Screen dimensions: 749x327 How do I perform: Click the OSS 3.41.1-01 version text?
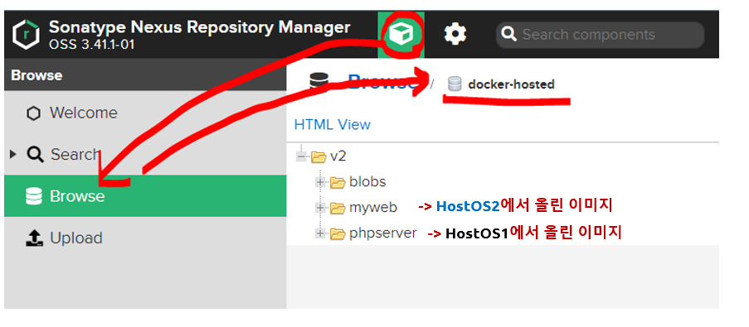tap(91, 45)
